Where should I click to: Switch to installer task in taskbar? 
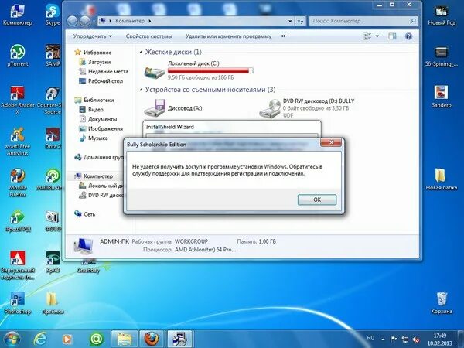[x=179, y=339]
